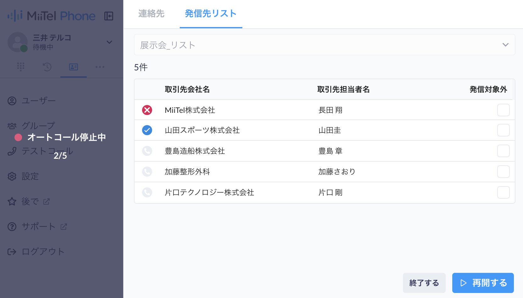Click the 取引先担当者名 column header
The height and width of the screenshot is (298, 523).
pos(344,90)
